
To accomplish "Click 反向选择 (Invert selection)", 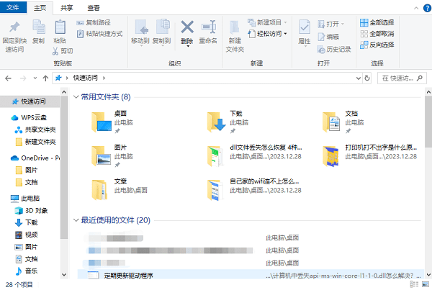I will [377, 45].
